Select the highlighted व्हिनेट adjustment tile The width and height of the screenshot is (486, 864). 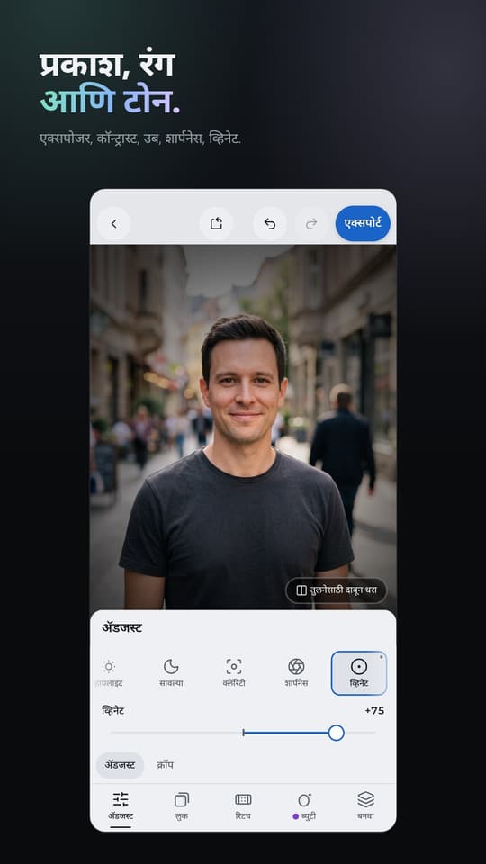pos(359,673)
